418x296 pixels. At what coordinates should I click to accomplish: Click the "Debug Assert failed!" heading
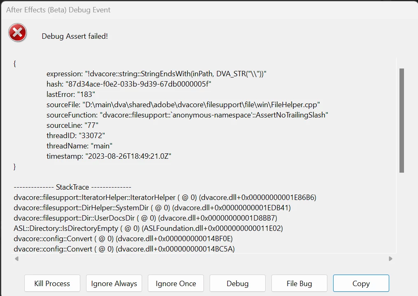point(75,36)
